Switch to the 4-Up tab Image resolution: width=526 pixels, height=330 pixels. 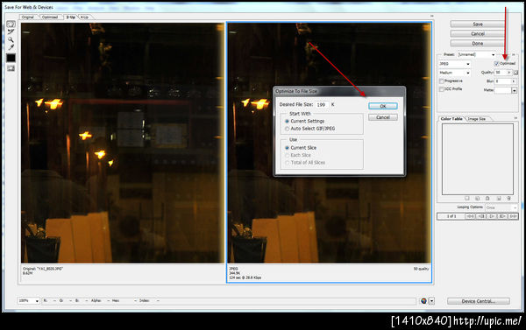point(84,17)
